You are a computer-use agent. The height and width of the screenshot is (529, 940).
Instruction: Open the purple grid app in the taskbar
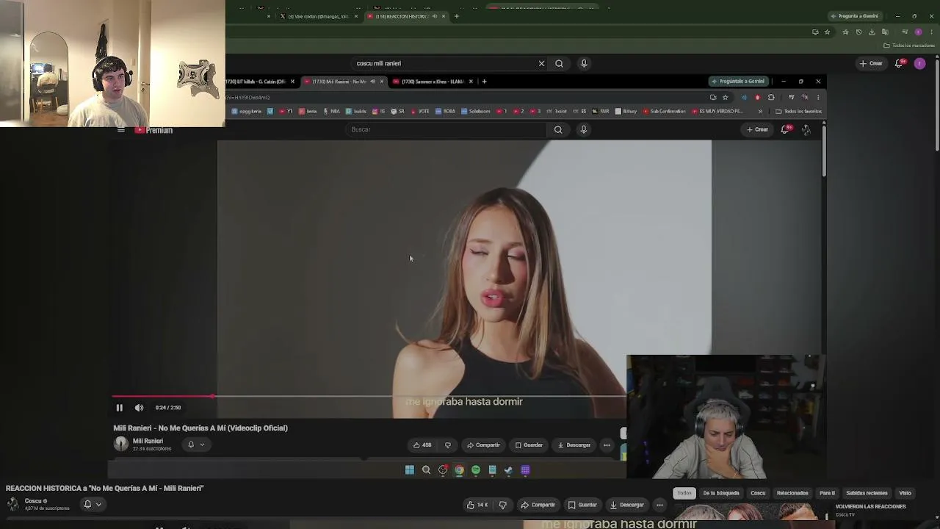[525, 470]
